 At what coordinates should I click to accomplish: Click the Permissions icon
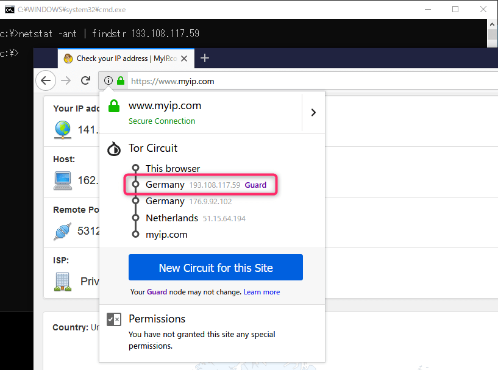pos(114,319)
